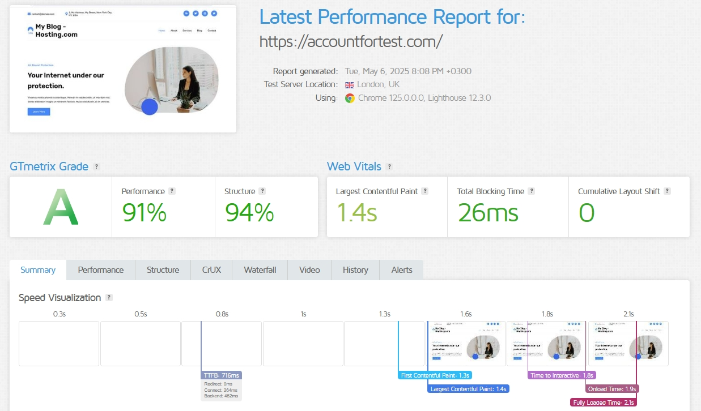Click the 26ms blocking time value
Screen dimensions: 701x411
[x=488, y=213]
